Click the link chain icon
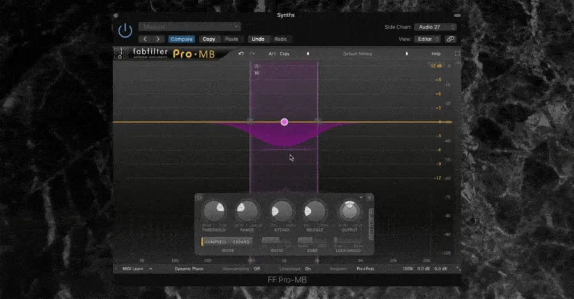574x299 pixels. pyautogui.click(x=451, y=39)
